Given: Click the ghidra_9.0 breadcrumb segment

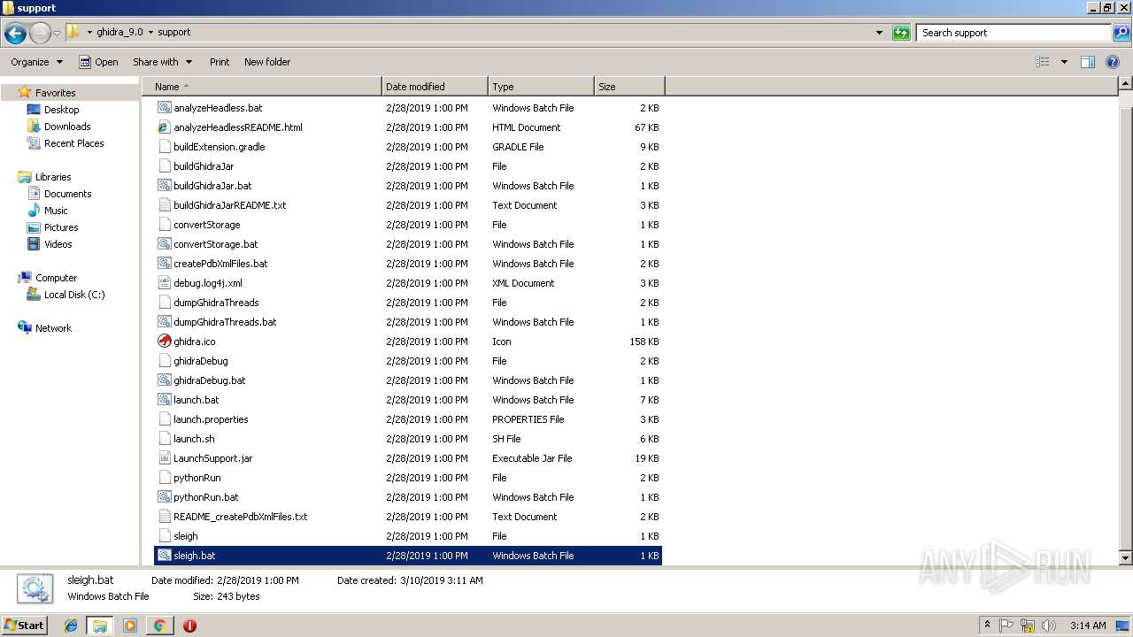Looking at the screenshot, I should click(x=119, y=33).
